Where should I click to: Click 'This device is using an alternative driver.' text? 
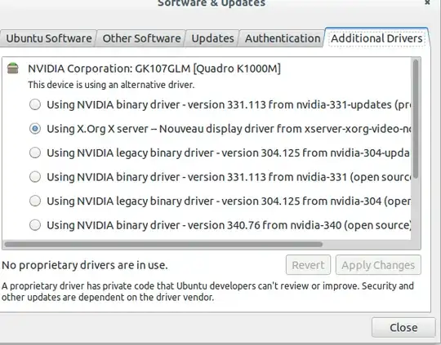pos(111,85)
